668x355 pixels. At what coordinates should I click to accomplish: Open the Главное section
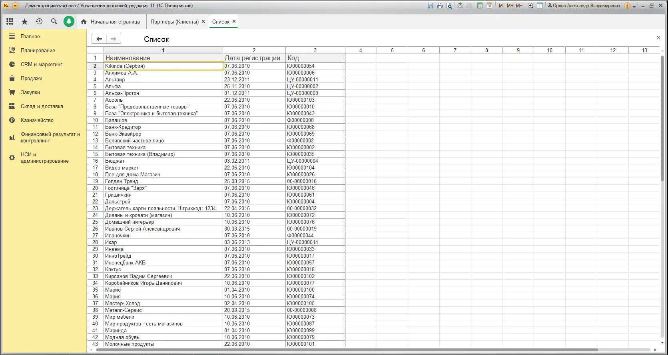(30, 36)
